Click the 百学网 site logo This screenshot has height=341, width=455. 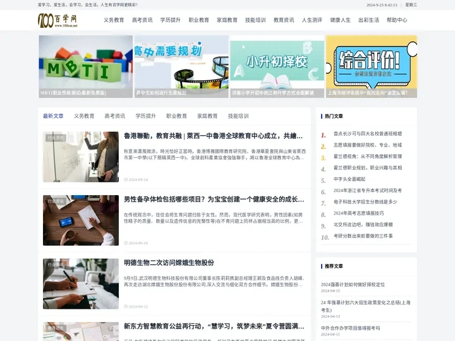pos(58,20)
